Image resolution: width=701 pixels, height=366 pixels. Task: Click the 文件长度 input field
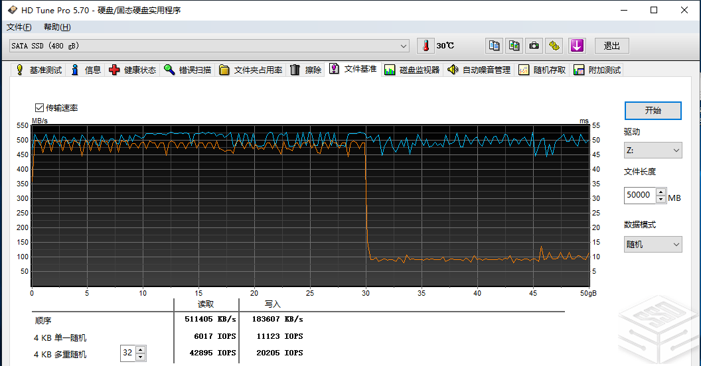639,196
